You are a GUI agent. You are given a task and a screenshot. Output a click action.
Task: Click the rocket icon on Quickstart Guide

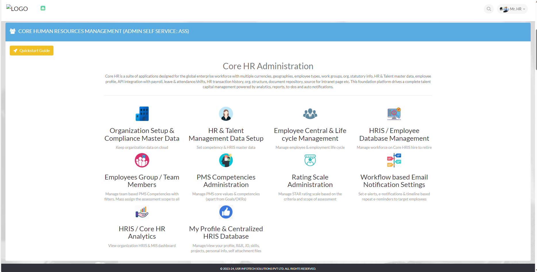[16, 51]
